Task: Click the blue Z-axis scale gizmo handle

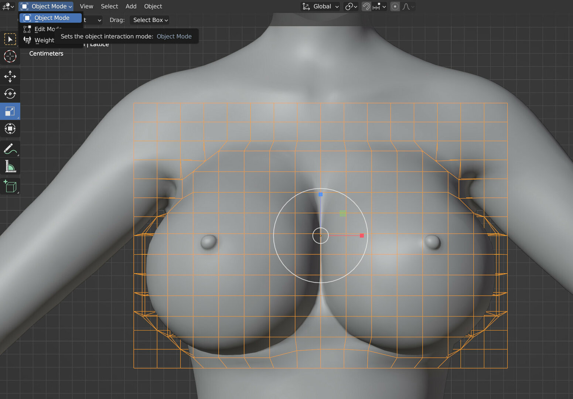Action: pos(321,194)
